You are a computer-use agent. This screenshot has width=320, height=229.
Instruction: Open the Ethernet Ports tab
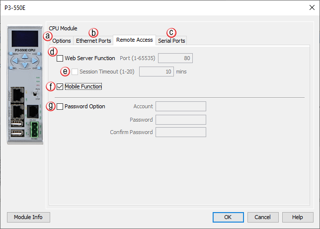pyautogui.click(x=93, y=41)
